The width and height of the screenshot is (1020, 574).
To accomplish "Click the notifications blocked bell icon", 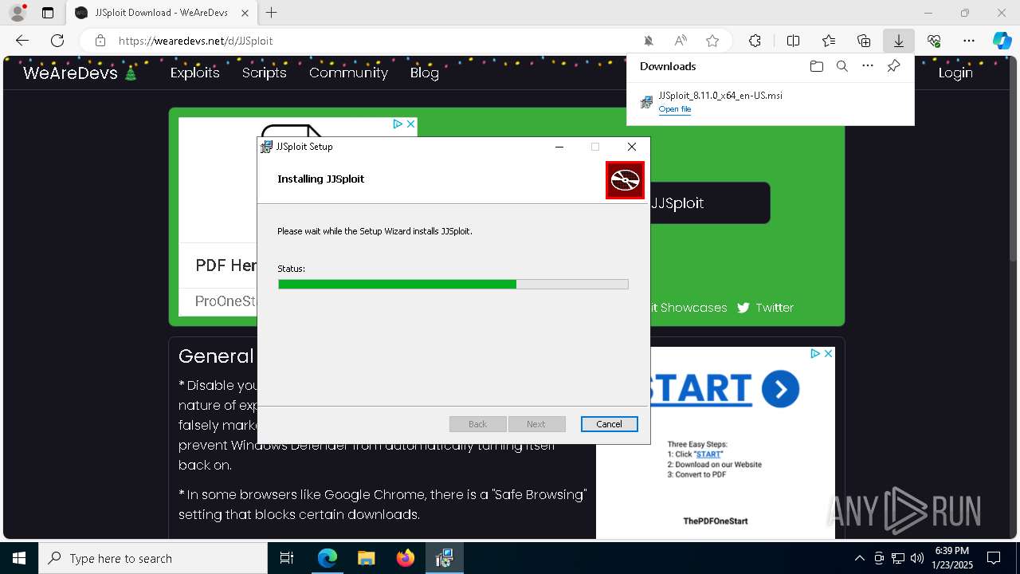I will pos(649,41).
